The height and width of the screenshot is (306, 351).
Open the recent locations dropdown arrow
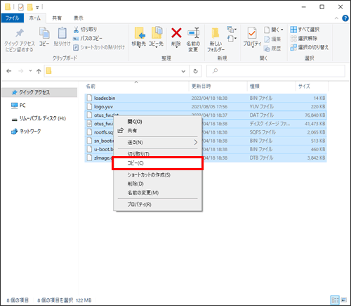[x=30, y=71]
